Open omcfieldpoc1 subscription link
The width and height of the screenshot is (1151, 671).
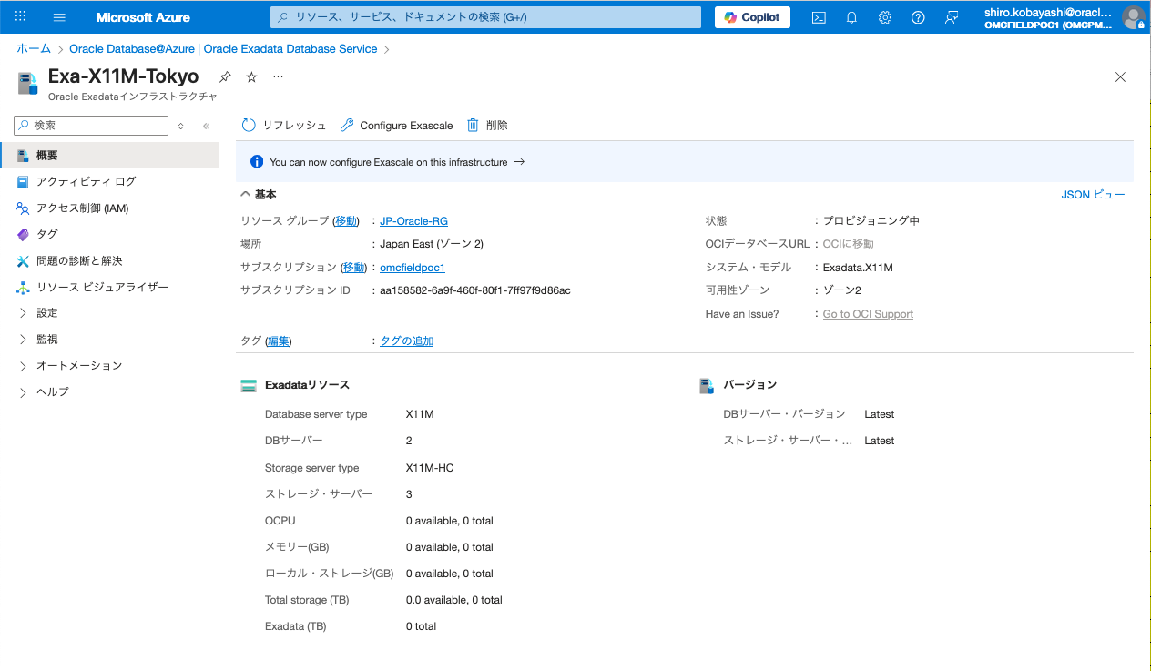413,268
